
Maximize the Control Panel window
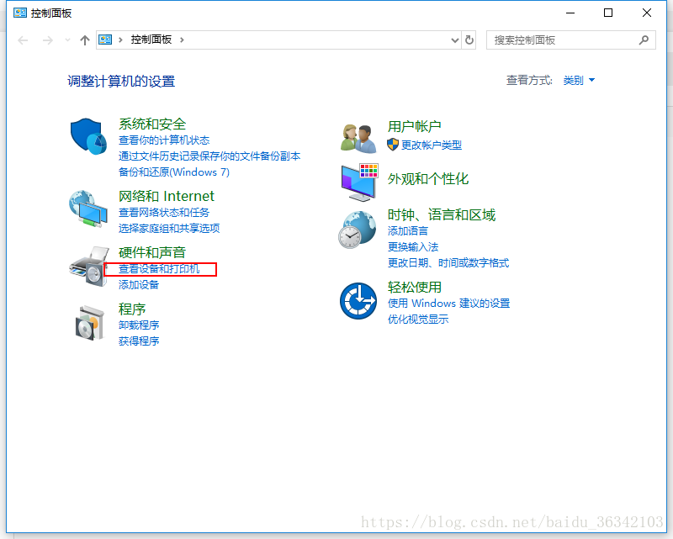click(608, 13)
